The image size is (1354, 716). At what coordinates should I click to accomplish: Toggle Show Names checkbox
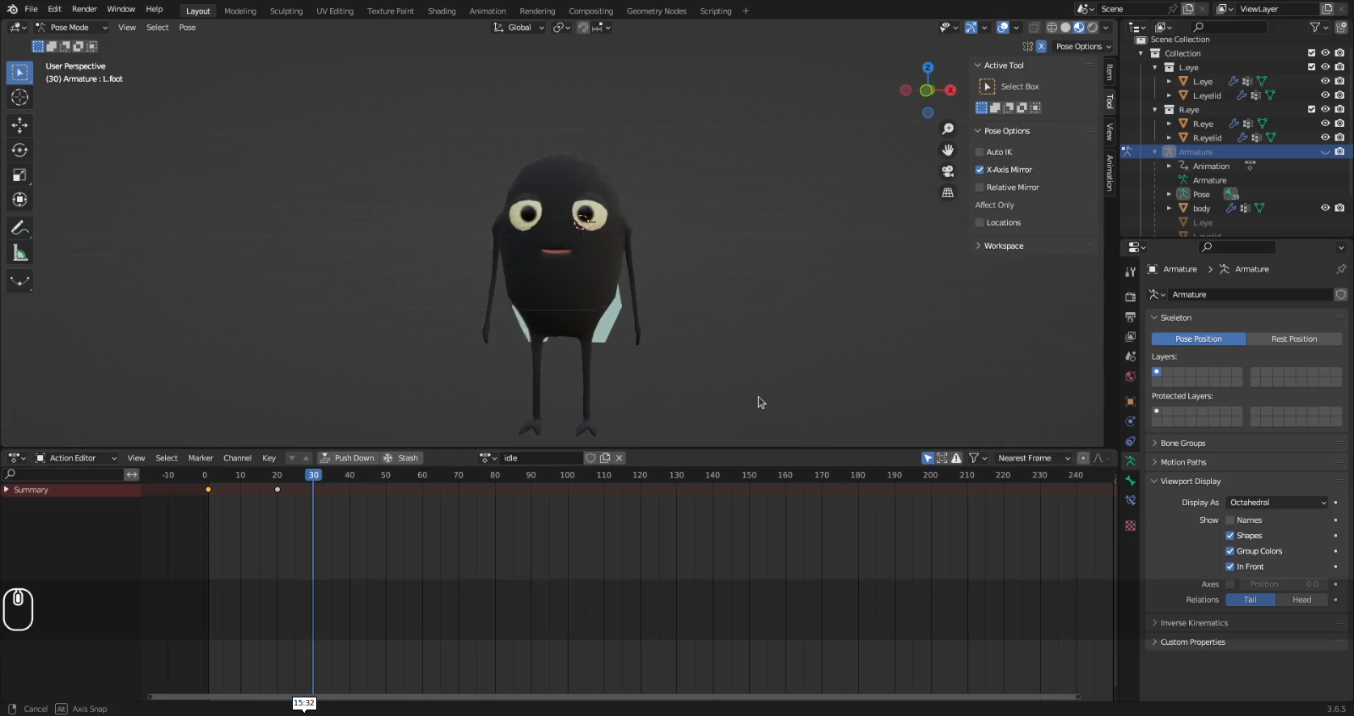click(x=1229, y=520)
